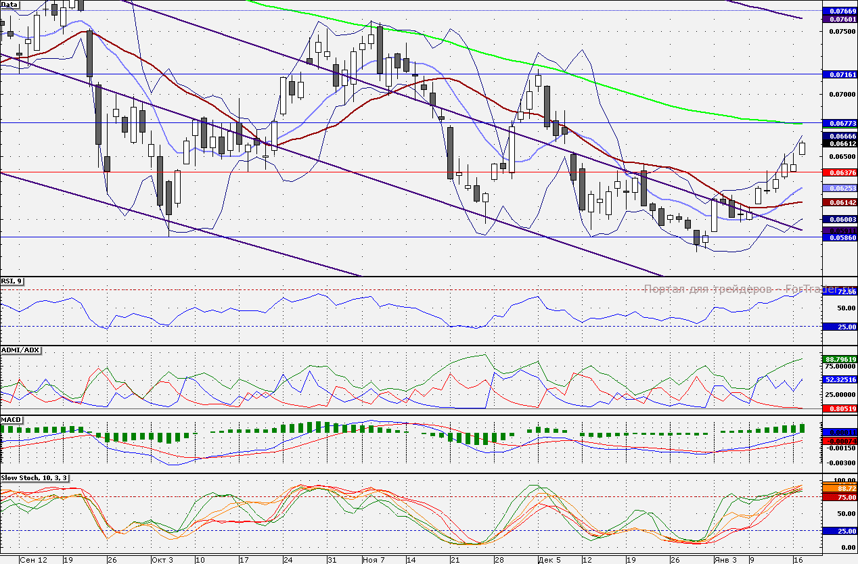Click the 0.06142 moving average tag
This screenshot has width=858, height=564.
[x=838, y=202]
